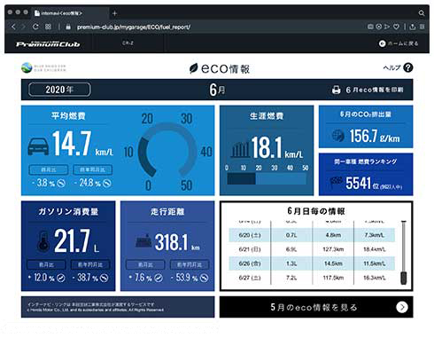This screenshot has height=338, width=434.
Task: Click the 16.3km/L cell for 6/27
Action: tap(375, 278)
